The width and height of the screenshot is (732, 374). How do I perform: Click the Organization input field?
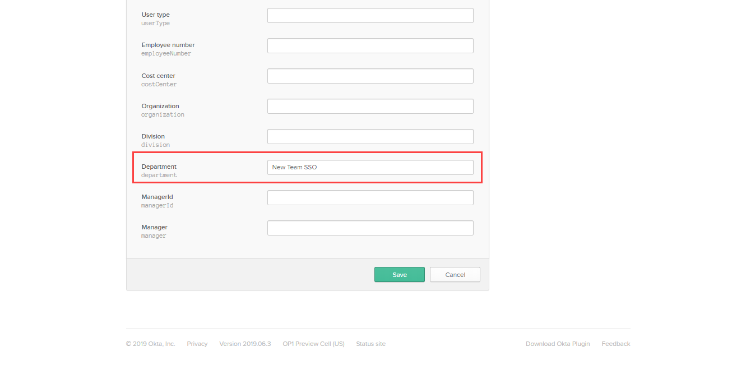coord(370,106)
